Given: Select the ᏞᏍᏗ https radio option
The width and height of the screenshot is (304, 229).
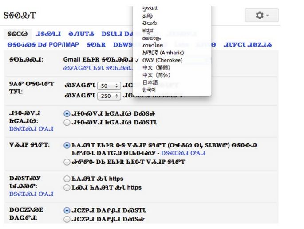Looking at the screenshot, I should click(67, 187).
